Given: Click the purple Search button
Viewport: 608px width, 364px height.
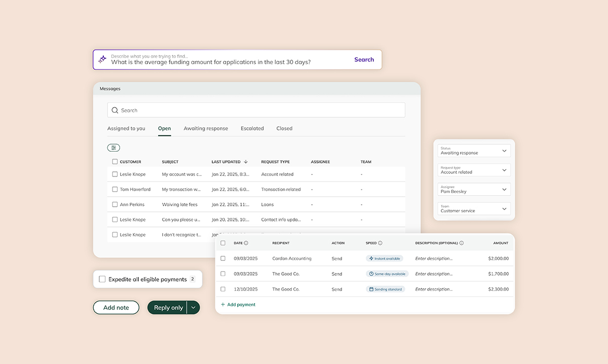Looking at the screenshot, I should [364, 59].
